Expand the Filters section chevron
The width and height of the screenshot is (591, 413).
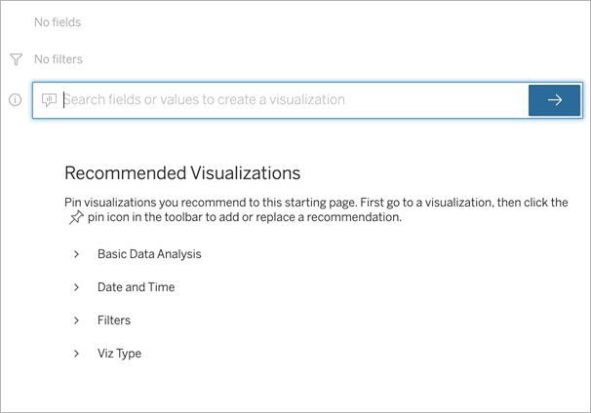pyautogui.click(x=76, y=320)
